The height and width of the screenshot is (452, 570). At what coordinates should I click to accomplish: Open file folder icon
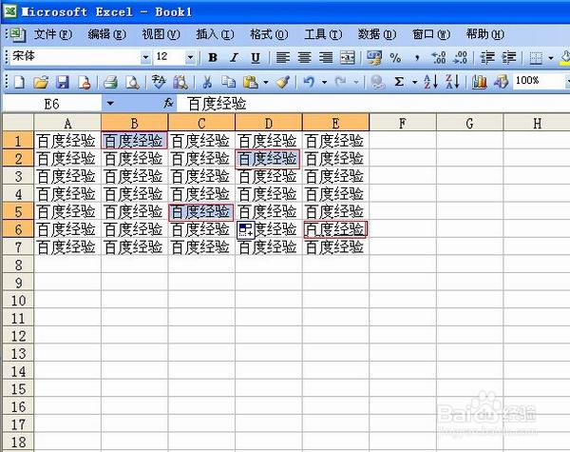(41, 82)
